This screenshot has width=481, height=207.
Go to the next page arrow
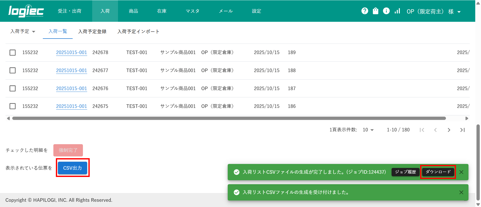(449, 130)
